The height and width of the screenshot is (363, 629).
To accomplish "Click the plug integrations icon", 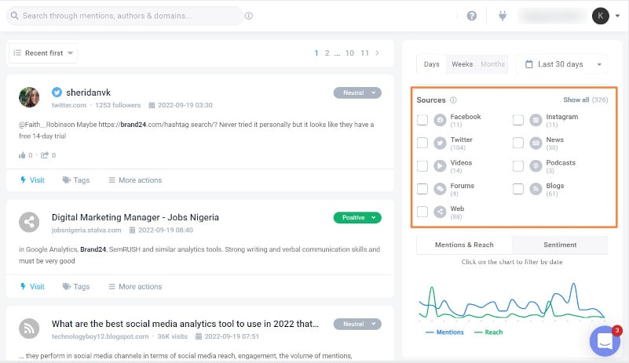I will click(x=503, y=16).
